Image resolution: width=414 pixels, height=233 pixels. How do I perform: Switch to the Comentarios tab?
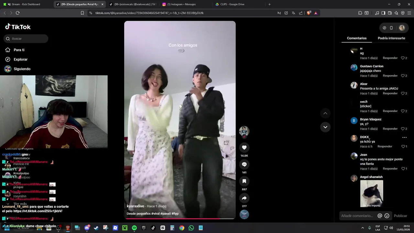click(357, 38)
